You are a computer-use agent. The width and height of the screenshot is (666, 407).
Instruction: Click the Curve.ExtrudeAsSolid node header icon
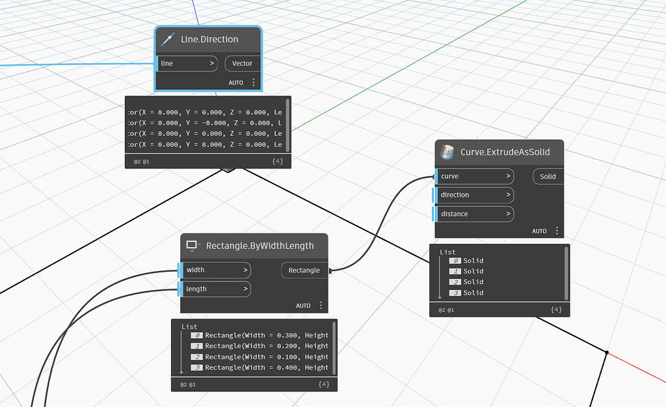tap(446, 152)
